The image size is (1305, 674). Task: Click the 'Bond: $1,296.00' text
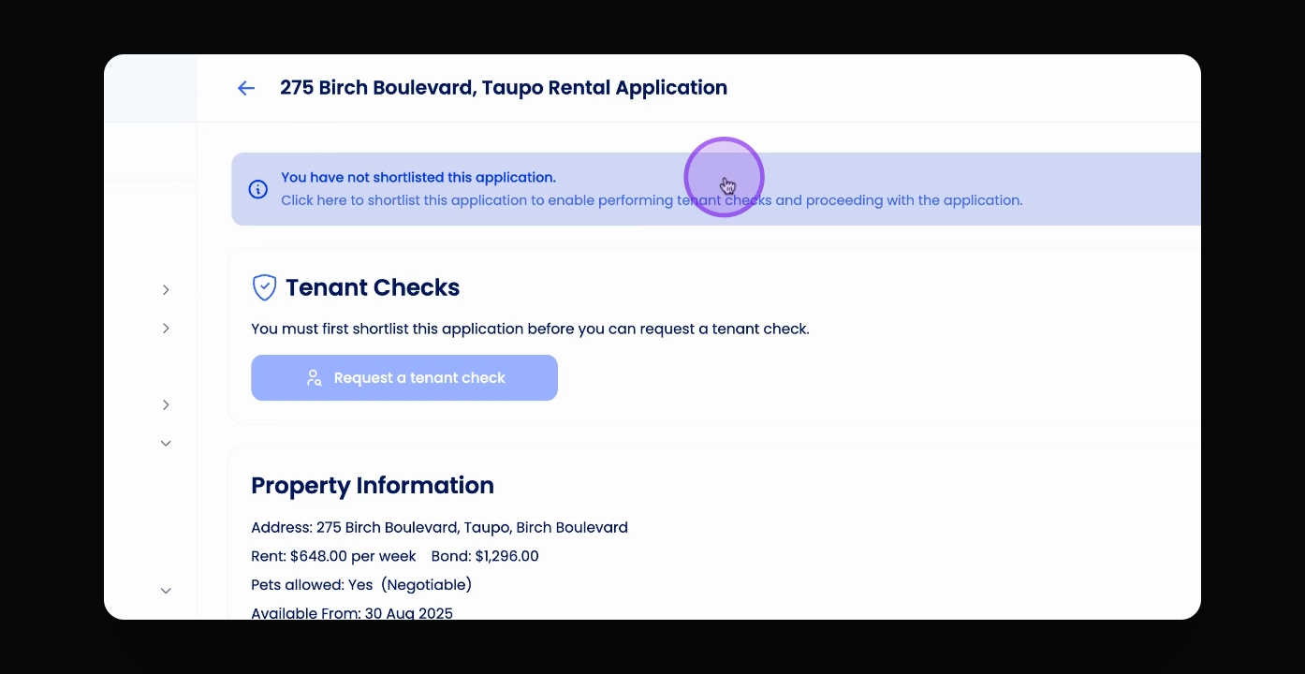(x=485, y=556)
